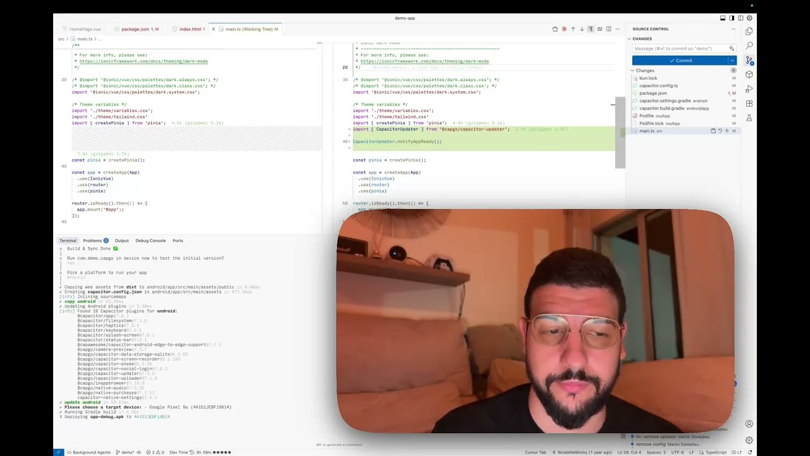Toggle secondary side bar layout button
The width and height of the screenshot is (810, 456).
[740, 18]
